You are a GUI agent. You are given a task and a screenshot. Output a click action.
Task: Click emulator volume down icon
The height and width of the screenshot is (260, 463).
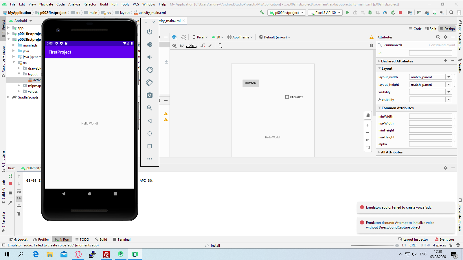150,57
